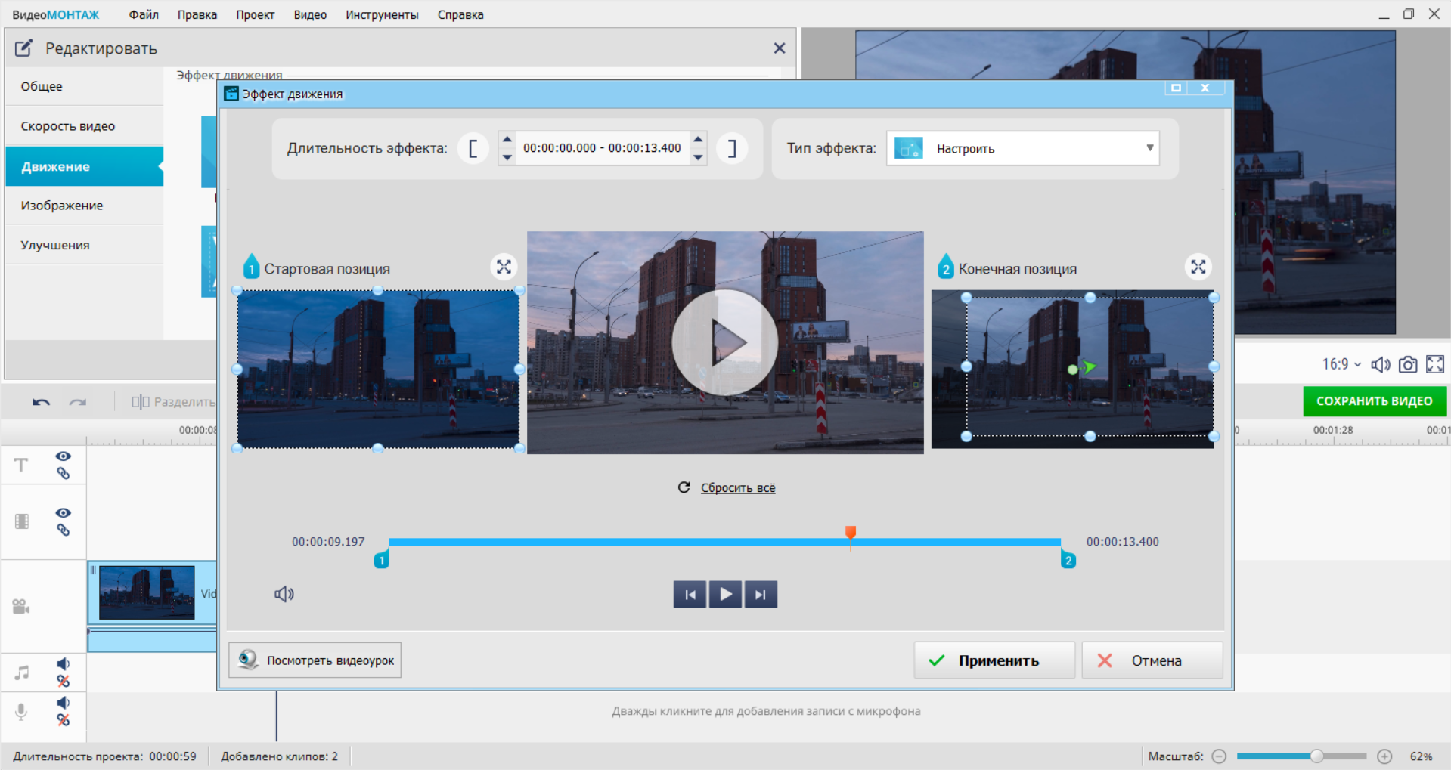This screenshot has width=1451, height=770.
Task: Click the СОХРАНИТЬ ВИДЕО button
Action: [x=1375, y=401]
